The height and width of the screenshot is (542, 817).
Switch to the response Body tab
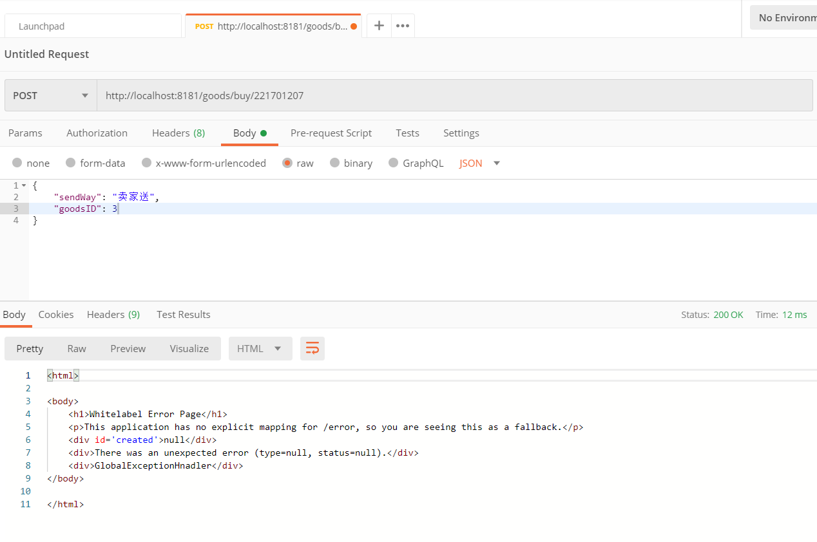(x=14, y=314)
